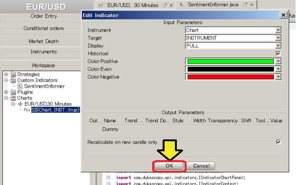The width and height of the screenshot is (303, 185).
Task: Click the OK button in Edit indicator
Action: coord(169,166)
